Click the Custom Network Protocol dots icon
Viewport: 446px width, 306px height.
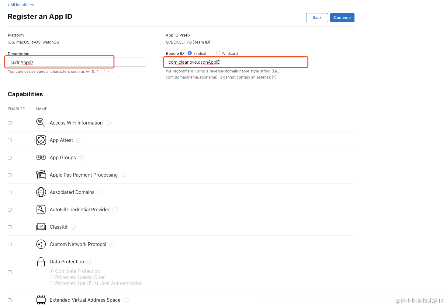click(x=41, y=244)
